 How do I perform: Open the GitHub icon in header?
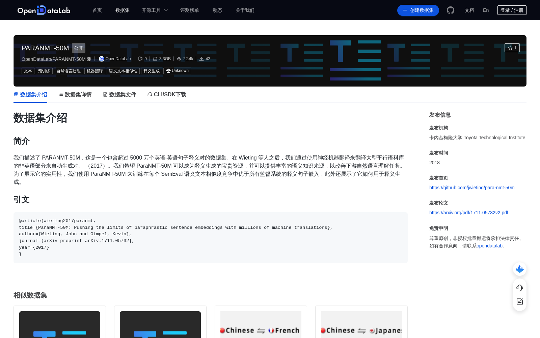(x=451, y=10)
